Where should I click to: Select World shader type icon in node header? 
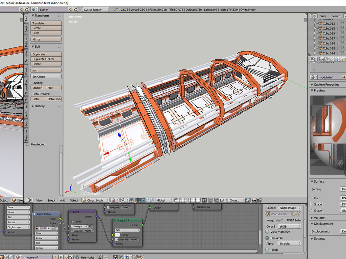tap(6, 257)
